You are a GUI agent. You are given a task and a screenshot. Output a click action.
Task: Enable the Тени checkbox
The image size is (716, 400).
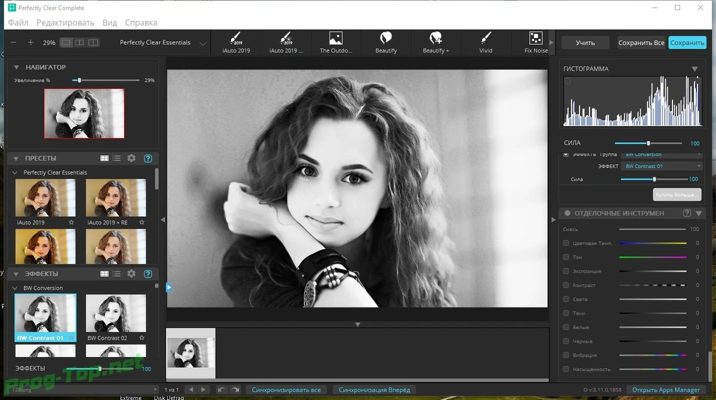pyautogui.click(x=566, y=313)
